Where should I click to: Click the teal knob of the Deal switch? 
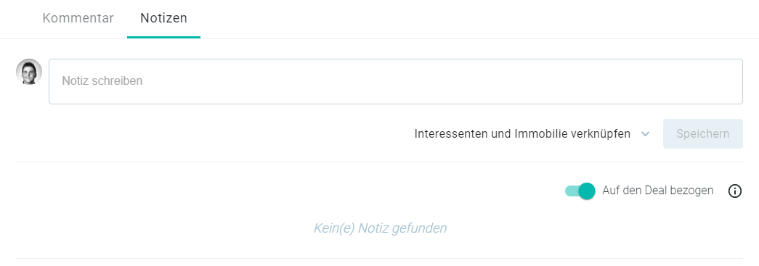[587, 191]
